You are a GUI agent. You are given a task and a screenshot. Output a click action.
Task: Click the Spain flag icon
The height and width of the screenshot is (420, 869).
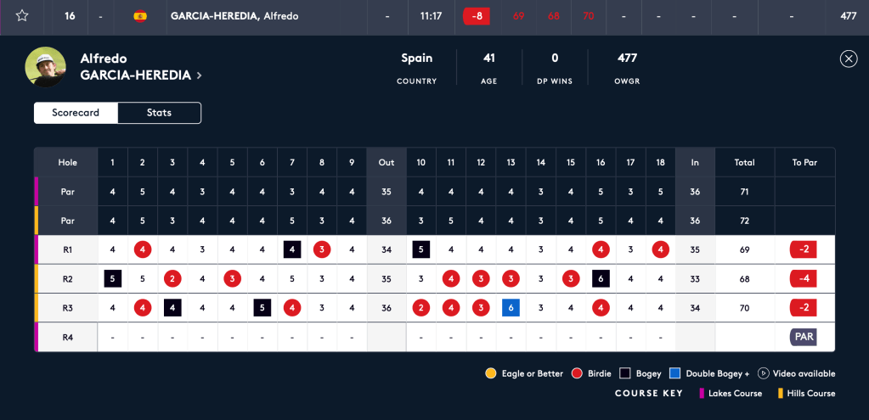point(140,16)
